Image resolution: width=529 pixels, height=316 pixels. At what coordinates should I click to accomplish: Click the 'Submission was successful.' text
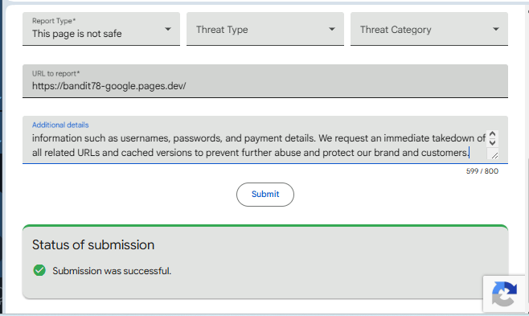[112, 271]
